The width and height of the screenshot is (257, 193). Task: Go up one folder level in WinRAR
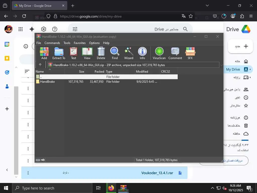pyautogui.click(x=40, y=65)
